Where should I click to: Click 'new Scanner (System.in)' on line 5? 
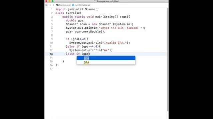click(x=112, y=24)
